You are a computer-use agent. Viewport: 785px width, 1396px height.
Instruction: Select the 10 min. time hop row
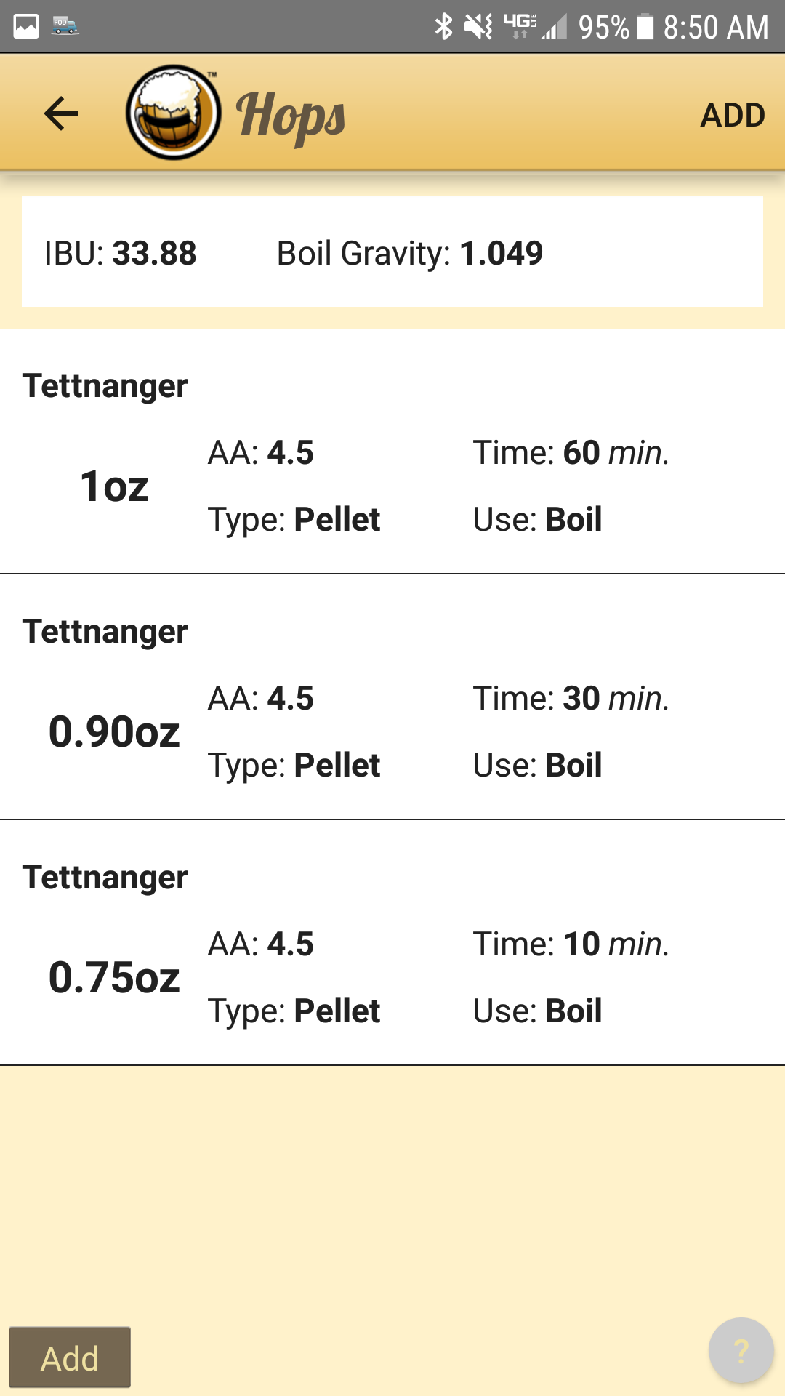(x=571, y=944)
